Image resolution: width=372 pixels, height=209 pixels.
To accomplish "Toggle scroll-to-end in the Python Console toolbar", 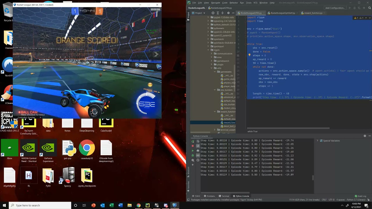I will coord(198,146).
